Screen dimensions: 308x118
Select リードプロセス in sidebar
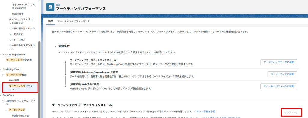pyautogui.click(x=17, y=40)
